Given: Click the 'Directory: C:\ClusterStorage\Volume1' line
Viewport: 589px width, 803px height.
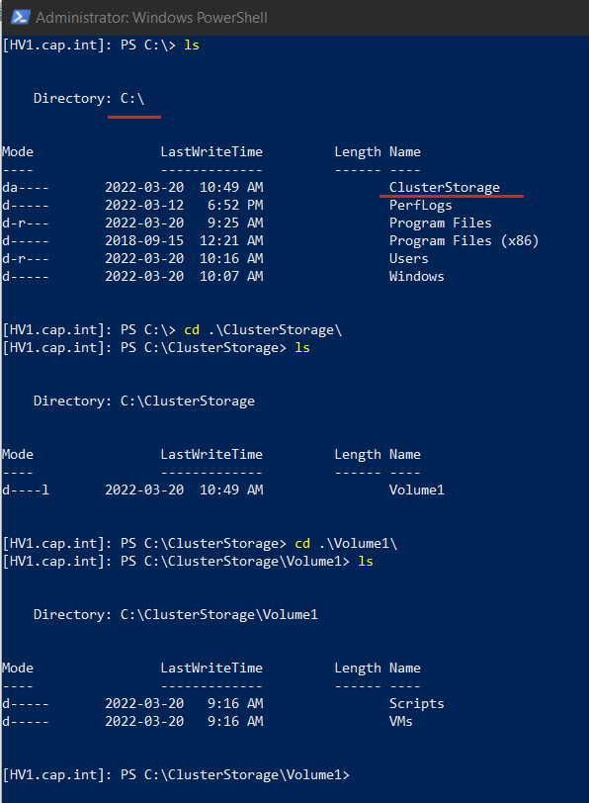Looking at the screenshot, I should [176, 614].
